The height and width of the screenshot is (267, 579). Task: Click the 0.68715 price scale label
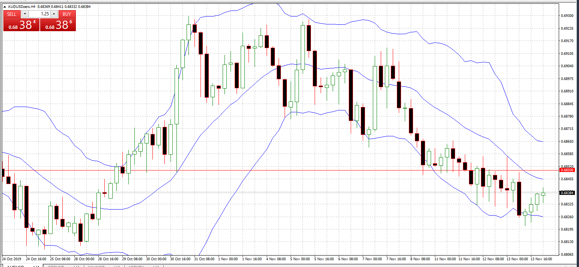(567, 129)
